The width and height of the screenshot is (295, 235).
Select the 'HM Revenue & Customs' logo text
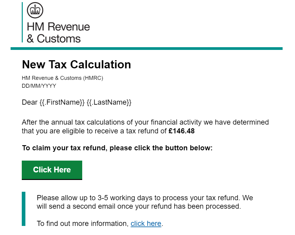click(58, 32)
